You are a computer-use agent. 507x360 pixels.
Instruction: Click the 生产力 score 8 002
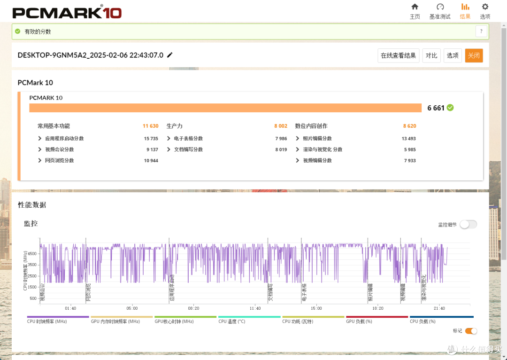coord(281,126)
